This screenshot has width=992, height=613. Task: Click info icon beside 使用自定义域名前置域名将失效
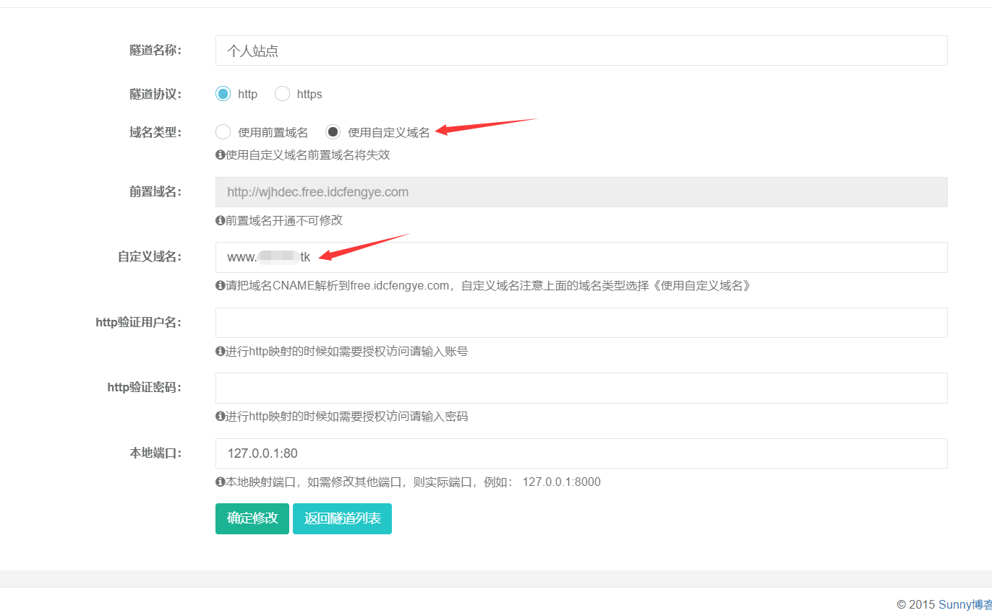[221, 155]
